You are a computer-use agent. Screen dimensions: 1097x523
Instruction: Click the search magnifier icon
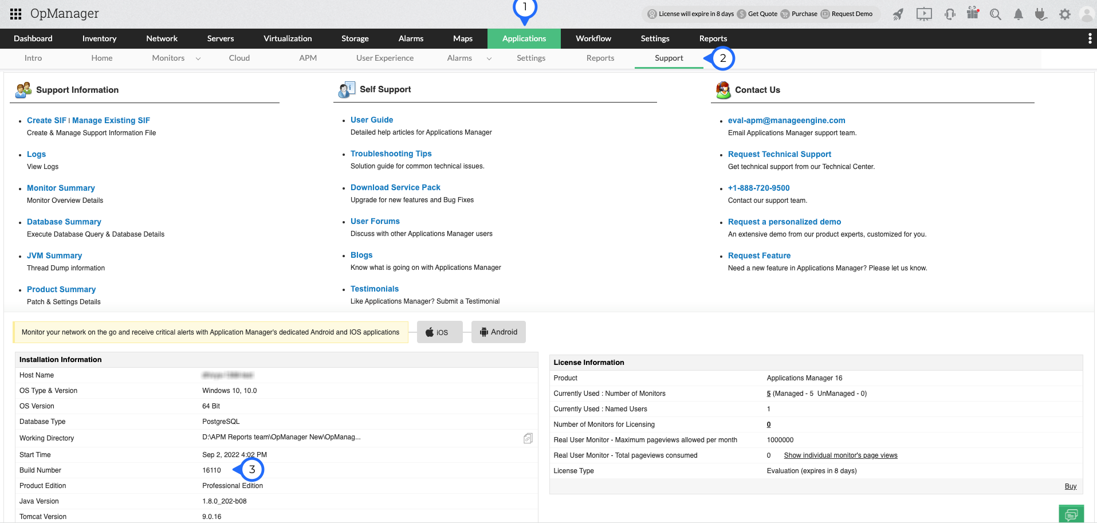(x=996, y=14)
